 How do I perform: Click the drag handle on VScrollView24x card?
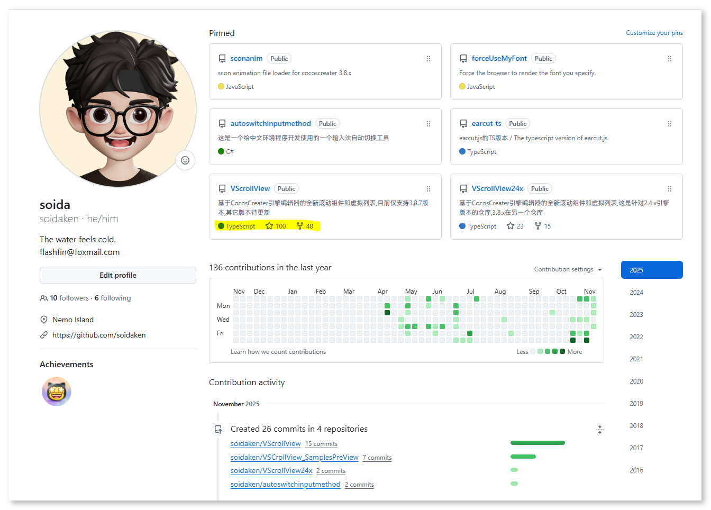tap(670, 189)
